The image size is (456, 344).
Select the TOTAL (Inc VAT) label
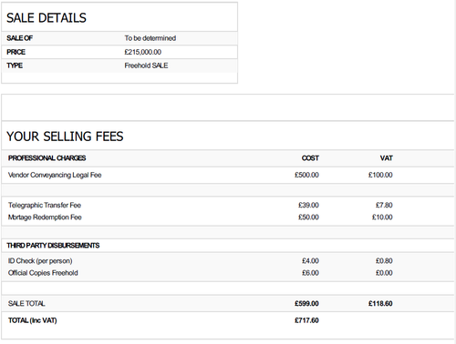(x=33, y=320)
